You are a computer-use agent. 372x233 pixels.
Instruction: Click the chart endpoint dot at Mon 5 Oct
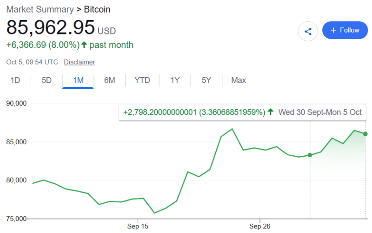pyautogui.click(x=365, y=134)
